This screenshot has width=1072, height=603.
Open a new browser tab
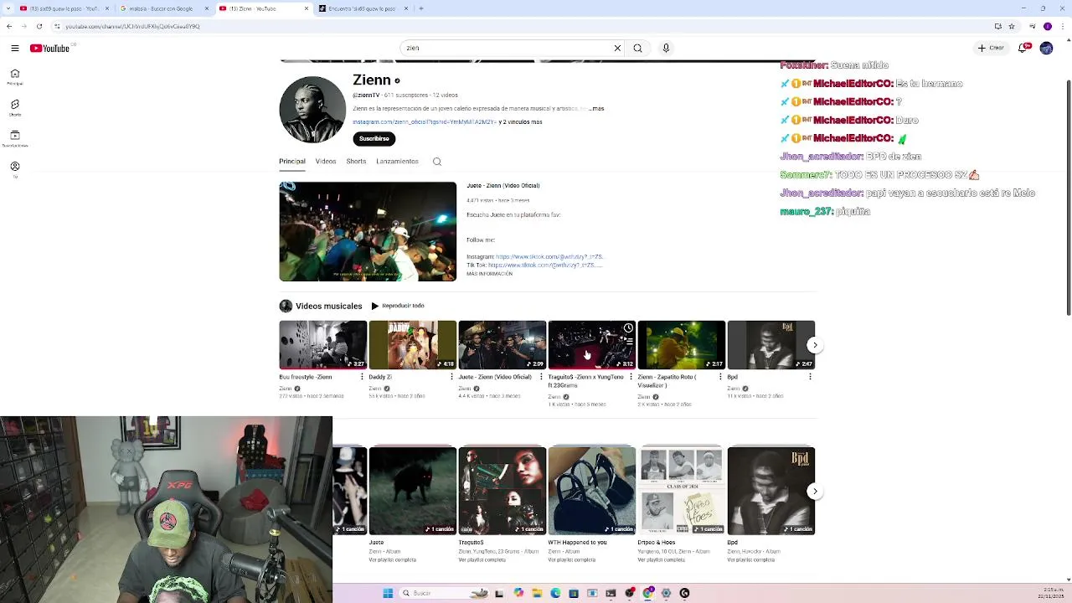coord(421,8)
